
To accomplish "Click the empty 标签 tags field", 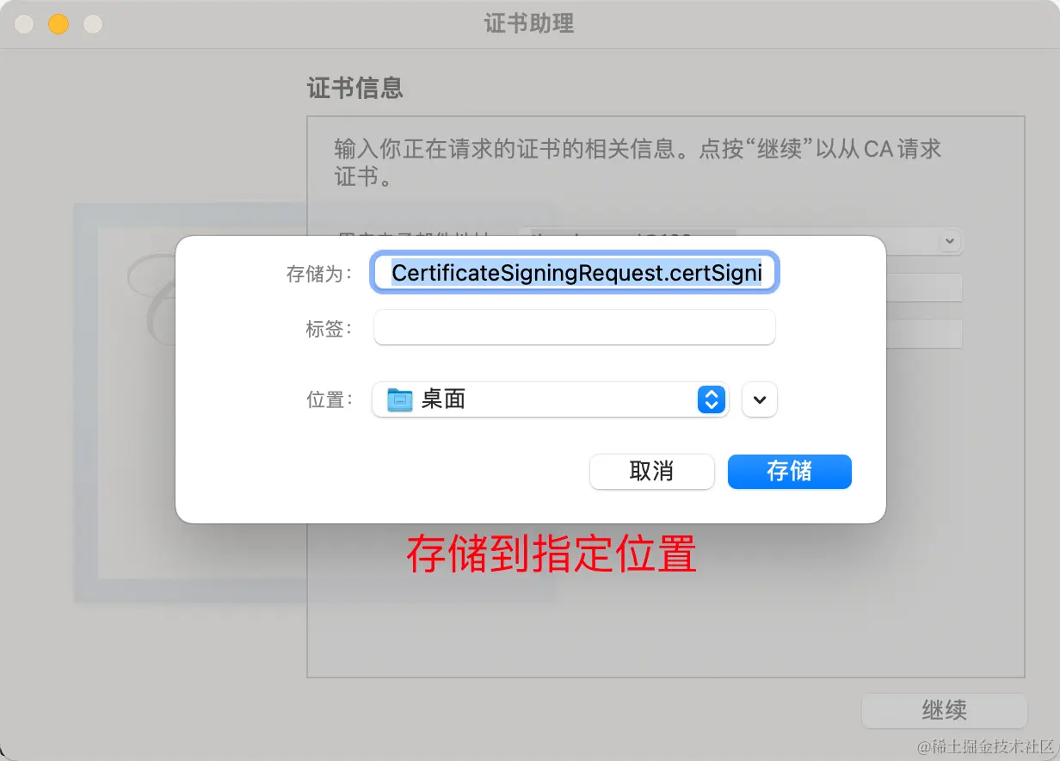I will click(575, 328).
